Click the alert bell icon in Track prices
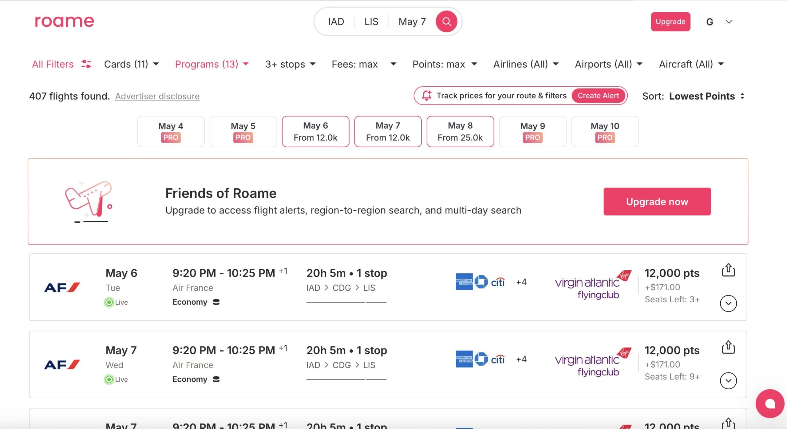This screenshot has width=787, height=429. [427, 96]
